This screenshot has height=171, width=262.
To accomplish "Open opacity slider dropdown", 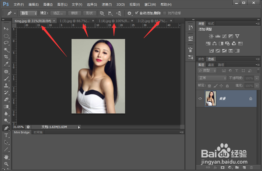I will (257, 78).
